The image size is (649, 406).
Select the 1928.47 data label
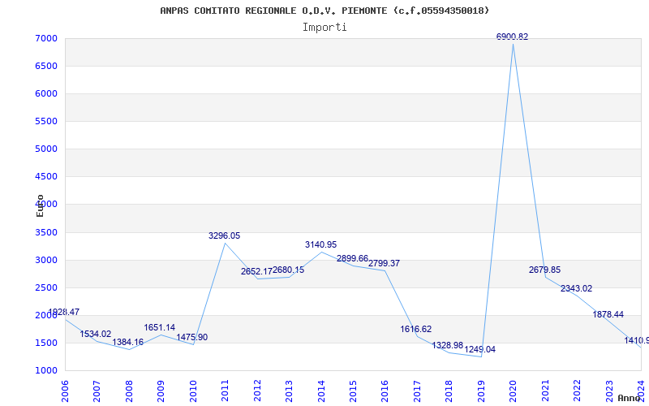64,312
